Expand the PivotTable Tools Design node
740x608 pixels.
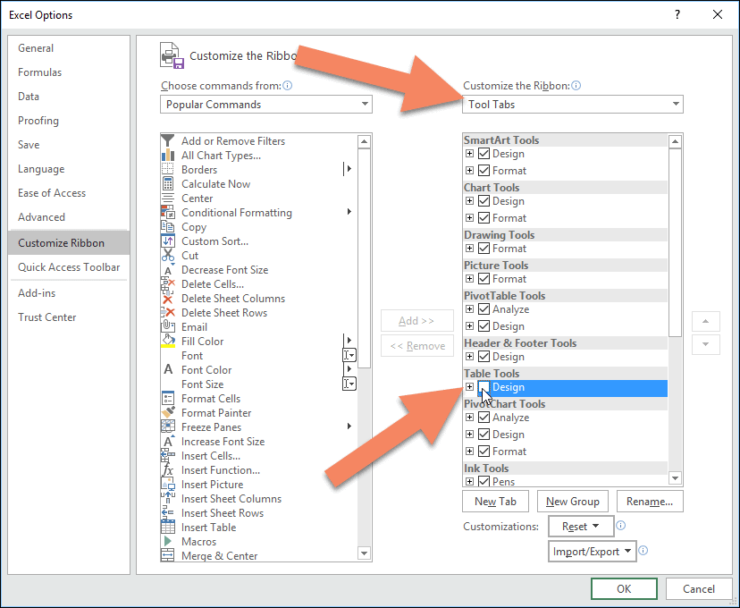click(x=469, y=325)
